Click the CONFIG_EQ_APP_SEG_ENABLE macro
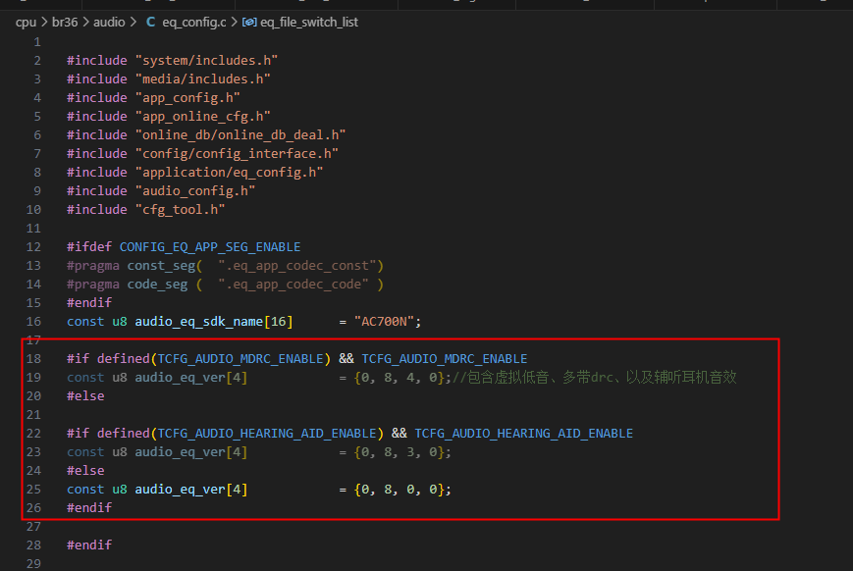This screenshot has width=853, height=571. coord(210,247)
